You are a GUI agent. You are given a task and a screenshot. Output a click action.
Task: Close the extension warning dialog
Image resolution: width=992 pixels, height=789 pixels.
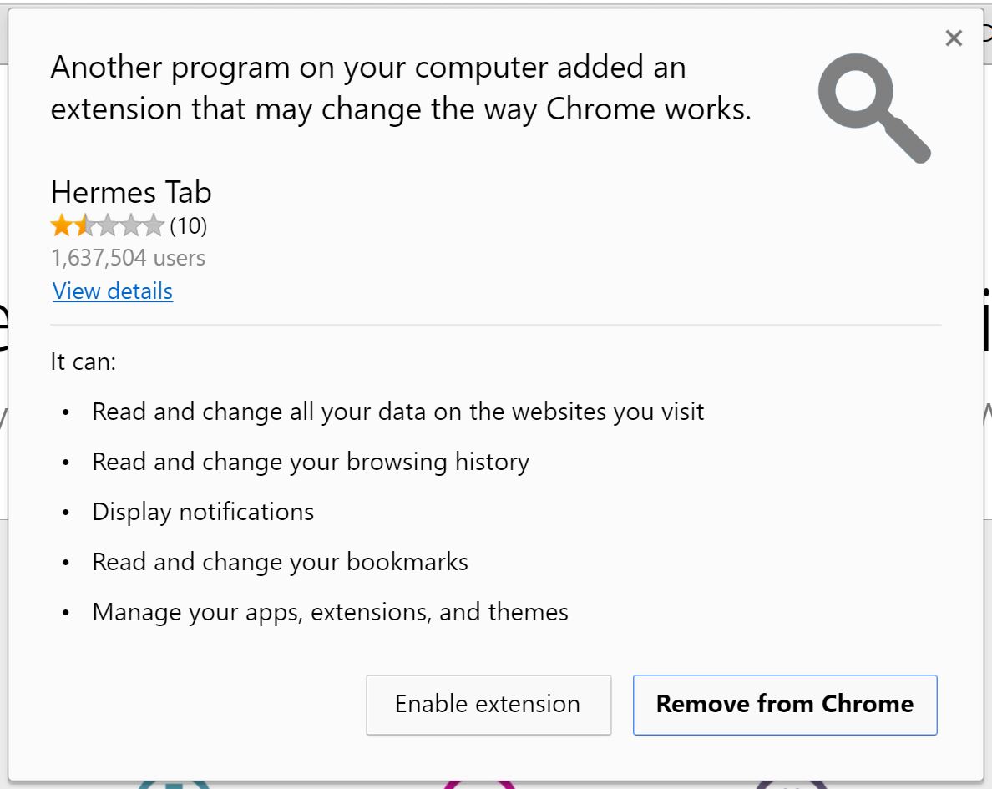(x=954, y=38)
